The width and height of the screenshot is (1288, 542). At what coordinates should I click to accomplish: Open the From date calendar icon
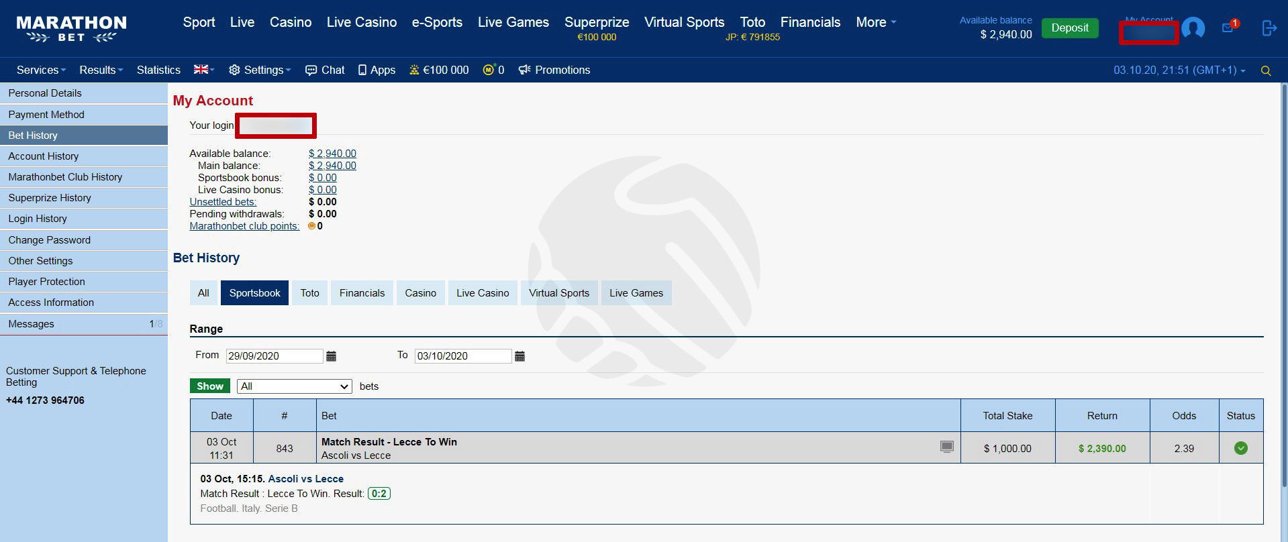331,356
